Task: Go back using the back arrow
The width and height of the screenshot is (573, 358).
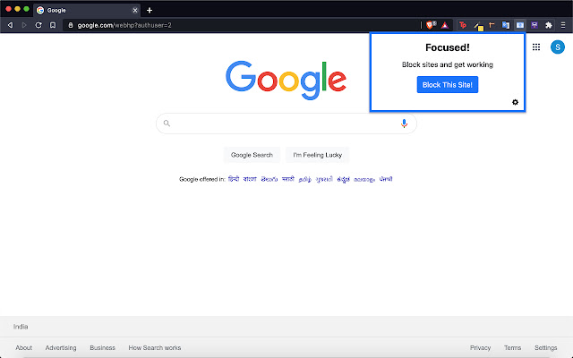Action: coord(10,25)
